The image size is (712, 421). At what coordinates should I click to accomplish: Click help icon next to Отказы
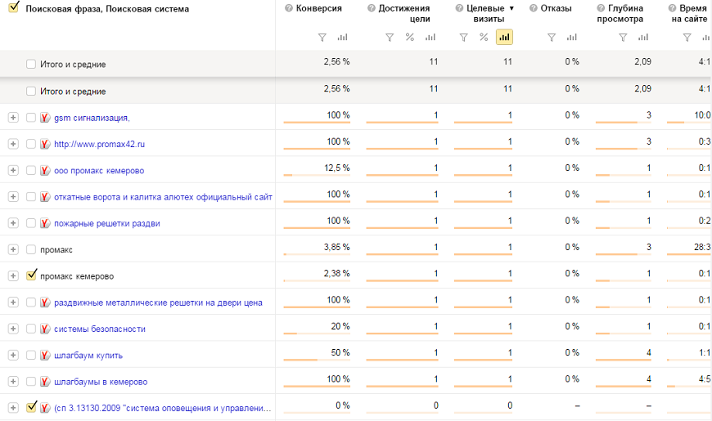(x=533, y=8)
